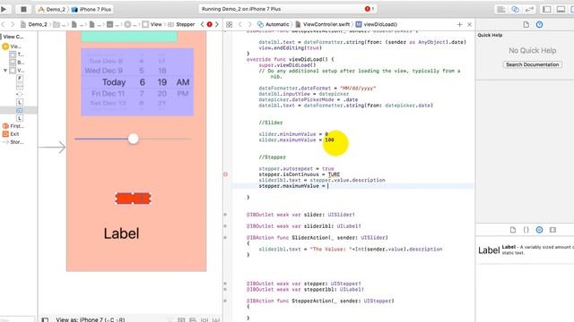Click the //Stepper comment in the code
The height and width of the screenshot is (322, 574).
(272, 157)
